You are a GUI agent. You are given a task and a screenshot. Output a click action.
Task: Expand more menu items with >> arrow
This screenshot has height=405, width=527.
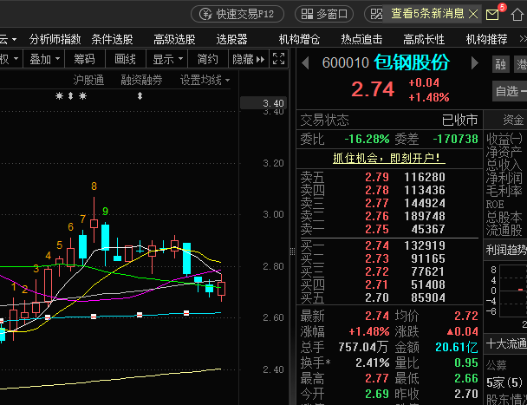[x=523, y=39]
